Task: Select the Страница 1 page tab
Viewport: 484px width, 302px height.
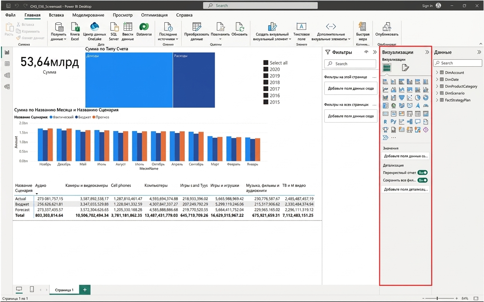Action: [x=64, y=290]
